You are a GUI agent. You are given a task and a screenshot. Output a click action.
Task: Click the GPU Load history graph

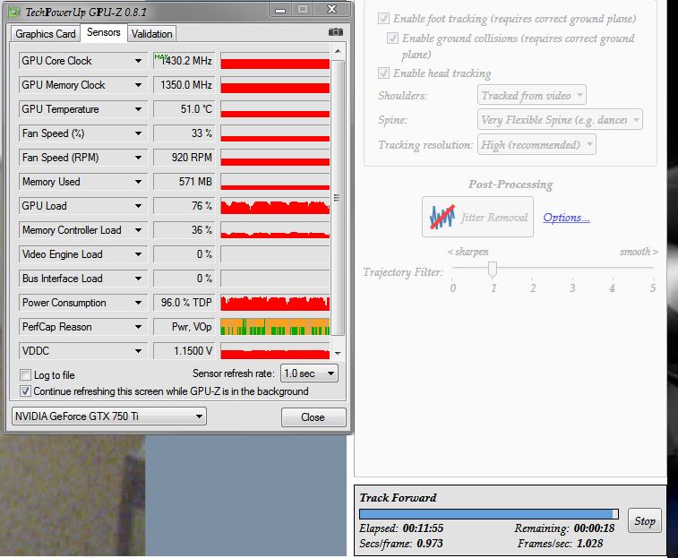(x=275, y=206)
